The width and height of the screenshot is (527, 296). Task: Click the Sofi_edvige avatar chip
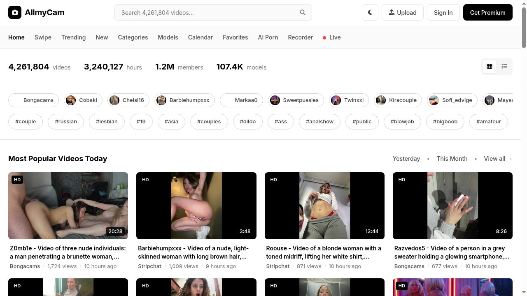pos(452,100)
